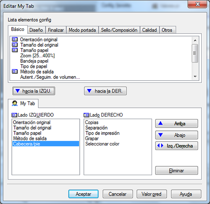Select Tamaño del original in top config list

(x=39, y=45)
